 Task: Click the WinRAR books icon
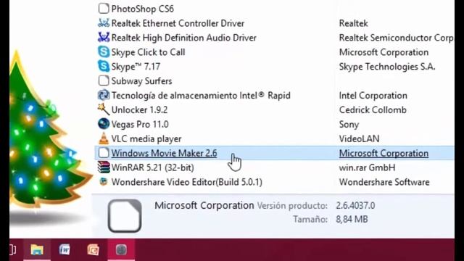pyautogui.click(x=104, y=167)
